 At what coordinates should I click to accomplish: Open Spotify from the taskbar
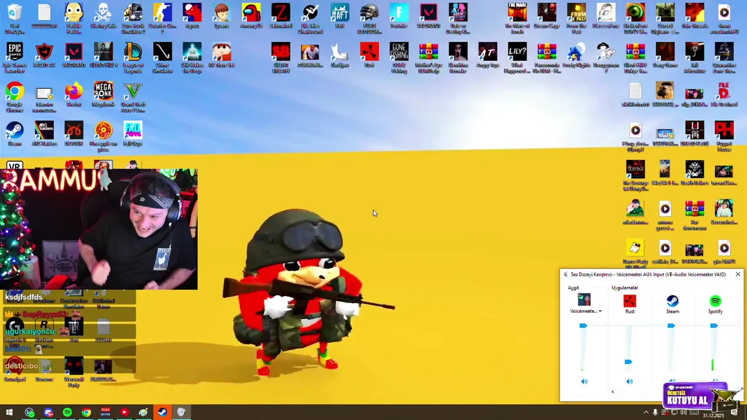67,412
